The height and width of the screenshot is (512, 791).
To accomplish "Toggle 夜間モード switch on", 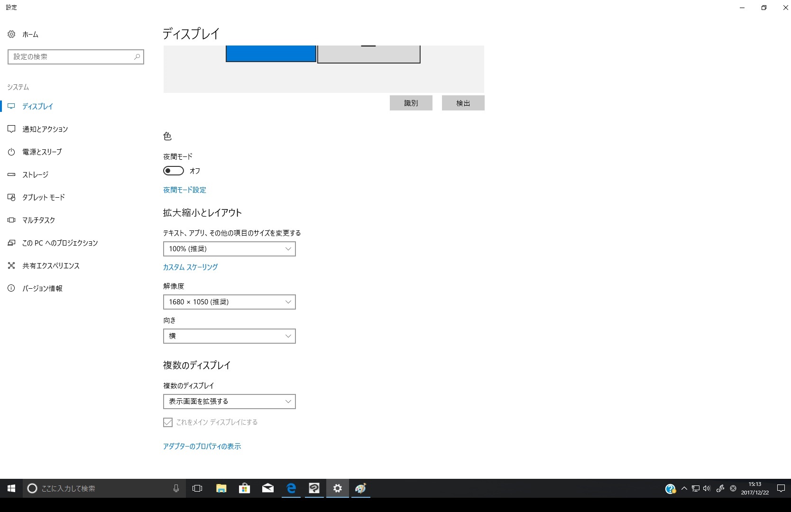I will click(x=174, y=171).
